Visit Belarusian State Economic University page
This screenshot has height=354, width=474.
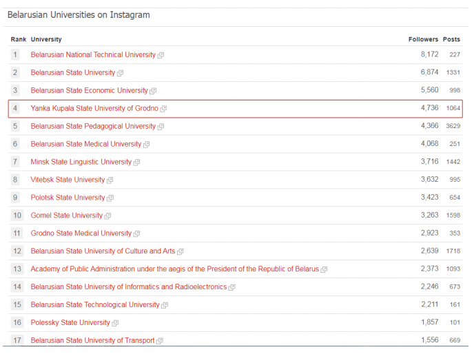tap(89, 90)
